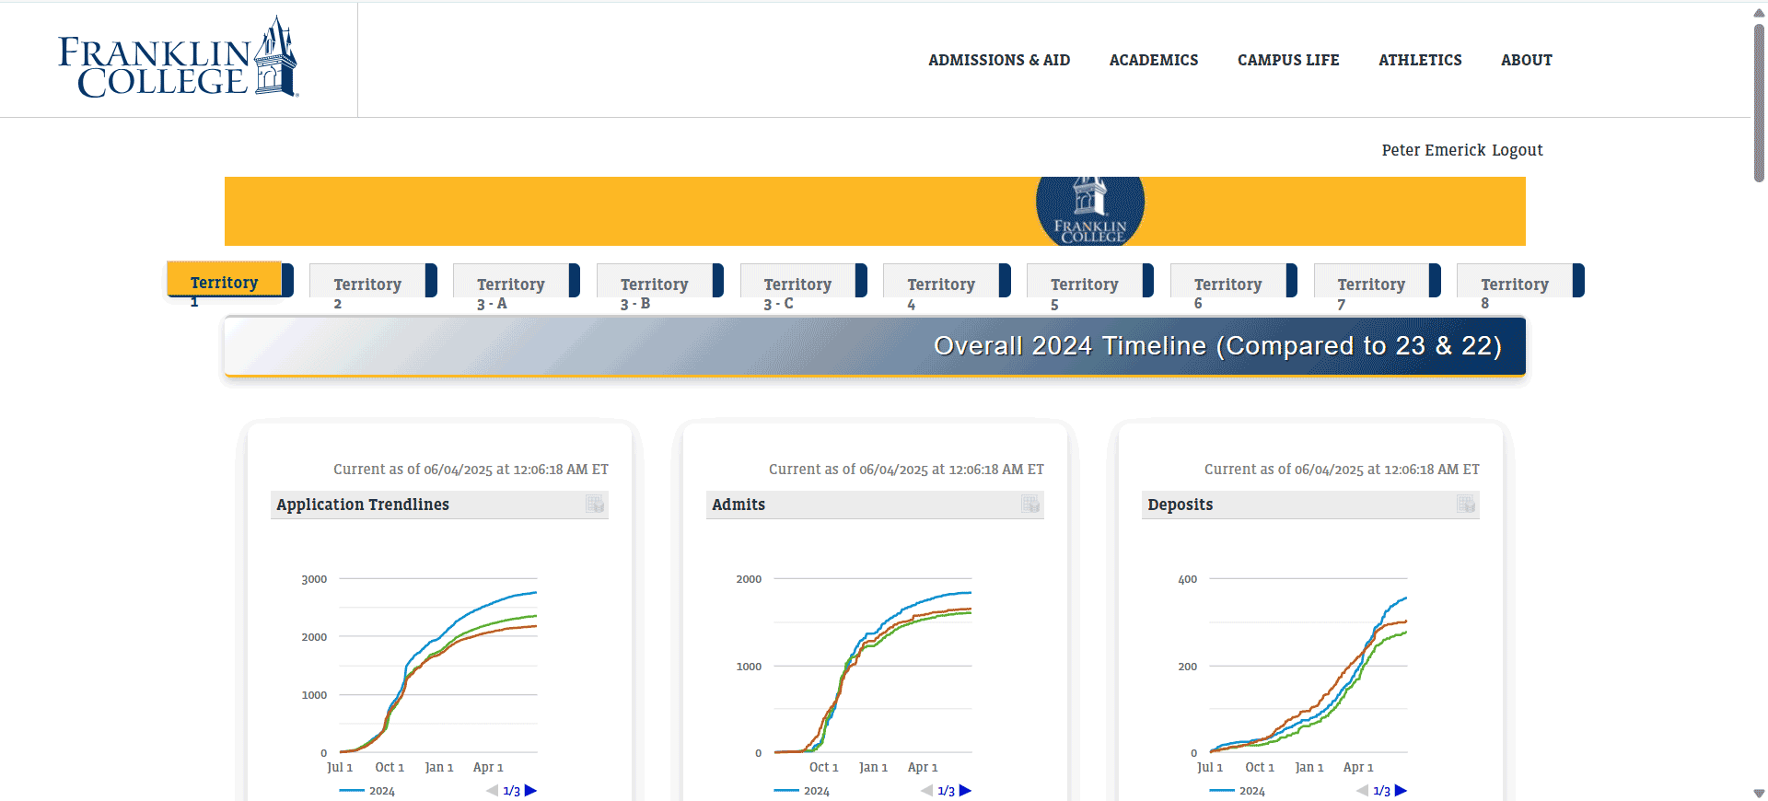
Task: Click the 1/3 page indicator under Application Trendlines
Action: click(512, 791)
